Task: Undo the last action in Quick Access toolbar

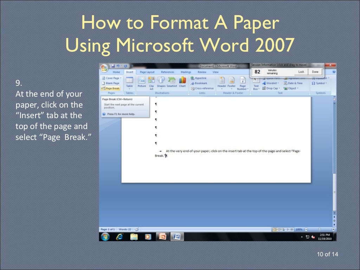Action: point(118,66)
